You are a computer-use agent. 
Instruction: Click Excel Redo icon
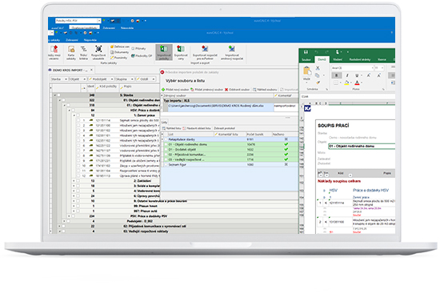click(x=326, y=52)
